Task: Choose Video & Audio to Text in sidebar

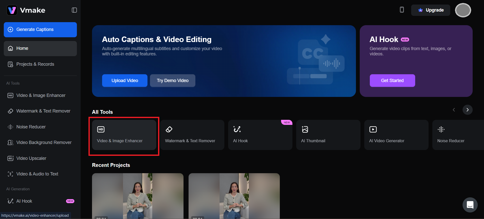Action: [37, 174]
